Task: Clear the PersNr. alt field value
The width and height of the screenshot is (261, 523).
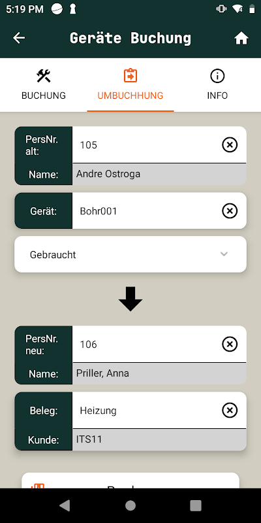Action: coord(230,144)
